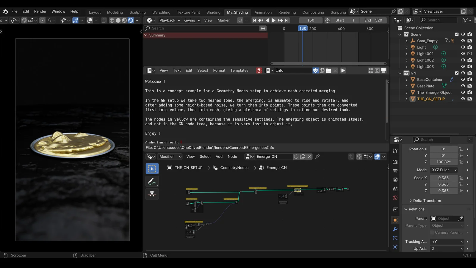Run the script with the Play icon
Viewport: 476px width, 268px height.
click(342, 71)
